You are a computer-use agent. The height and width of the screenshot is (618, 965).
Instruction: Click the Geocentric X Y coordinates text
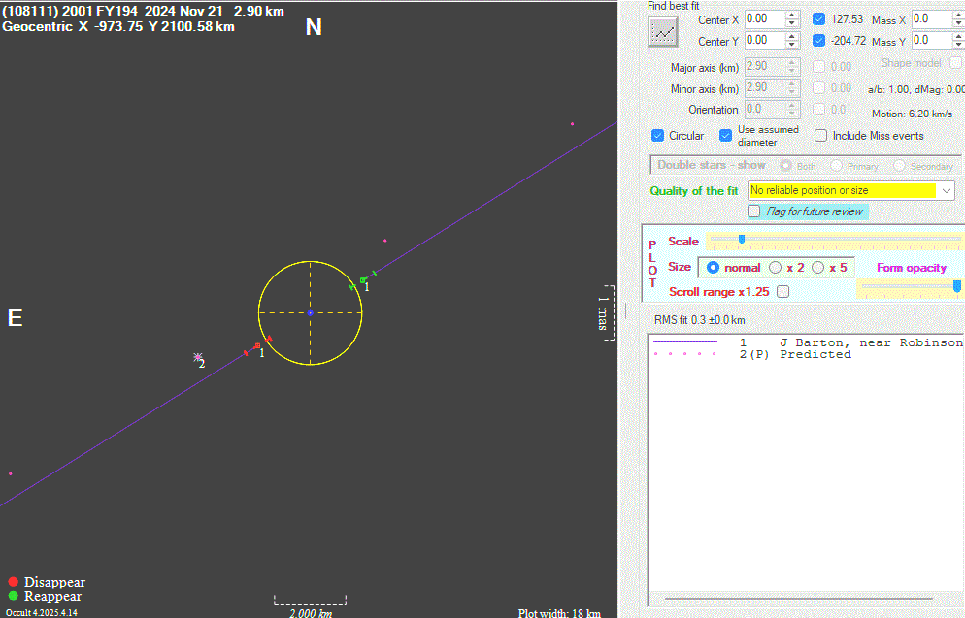click(118, 26)
